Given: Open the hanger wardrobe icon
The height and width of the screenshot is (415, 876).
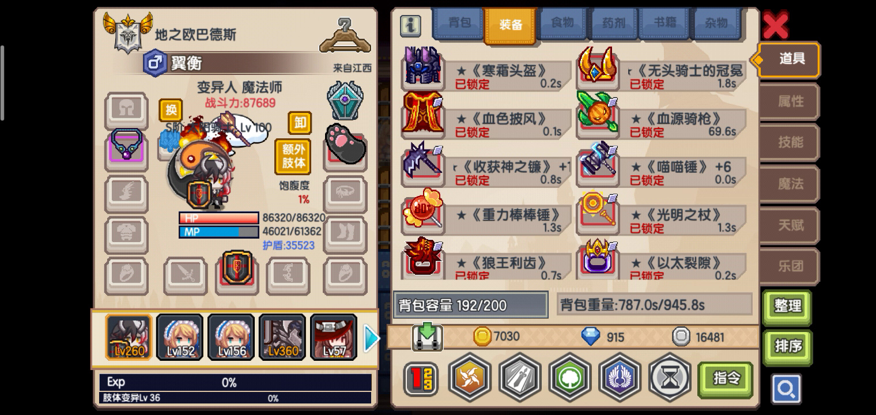Looking at the screenshot, I should [345, 35].
